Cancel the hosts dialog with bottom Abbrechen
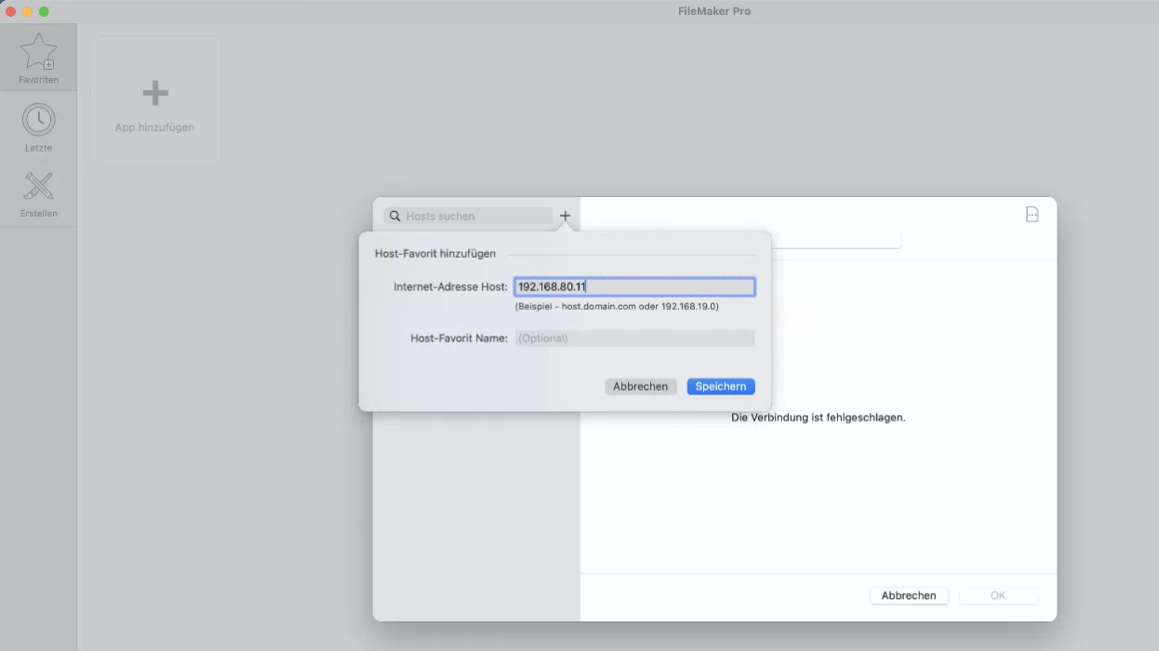Viewport: 1159px width, 651px height. point(909,595)
